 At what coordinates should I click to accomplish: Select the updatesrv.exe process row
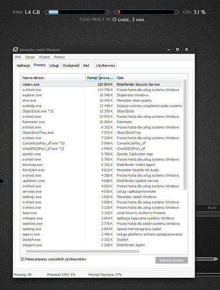coord(102,181)
